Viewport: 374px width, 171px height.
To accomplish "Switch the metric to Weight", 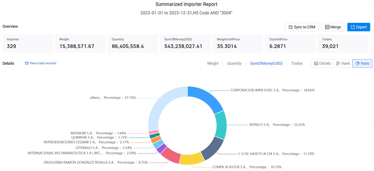I will click(x=213, y=63).
